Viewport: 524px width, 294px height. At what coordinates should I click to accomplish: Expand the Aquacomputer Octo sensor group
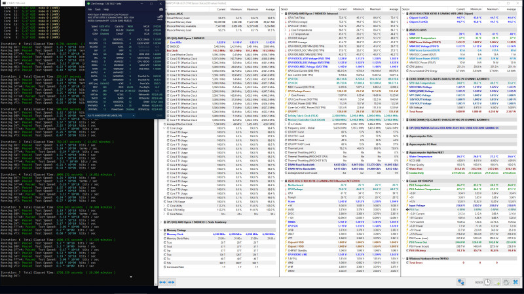pos(403,136)
